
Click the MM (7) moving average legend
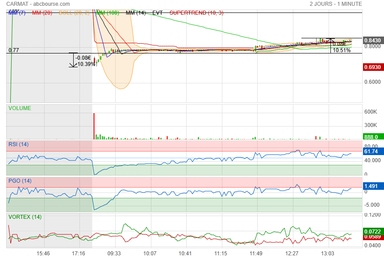coord(17,13)
